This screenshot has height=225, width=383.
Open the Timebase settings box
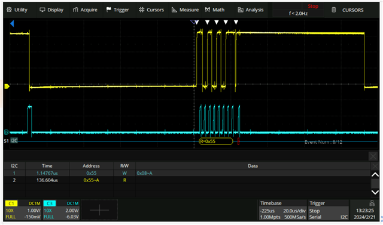282,210
